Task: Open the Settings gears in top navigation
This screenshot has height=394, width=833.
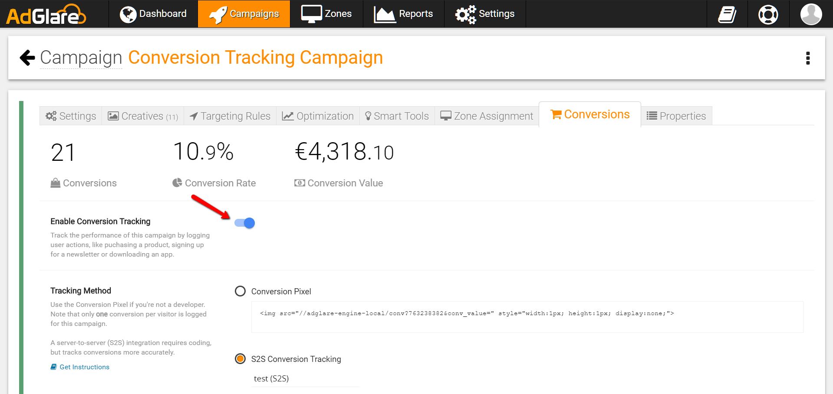Action: 465,14
